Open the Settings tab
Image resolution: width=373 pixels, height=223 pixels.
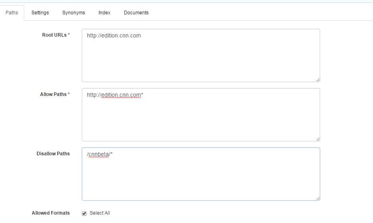pyautogui.click(x=40, y=13)
